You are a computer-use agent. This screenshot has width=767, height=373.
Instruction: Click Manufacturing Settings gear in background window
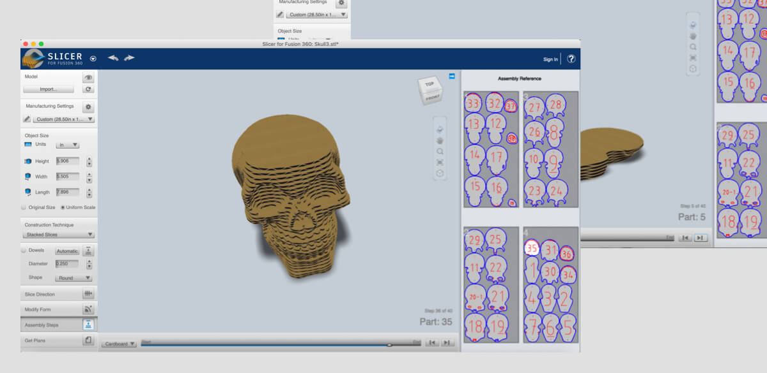coord(341,3)
